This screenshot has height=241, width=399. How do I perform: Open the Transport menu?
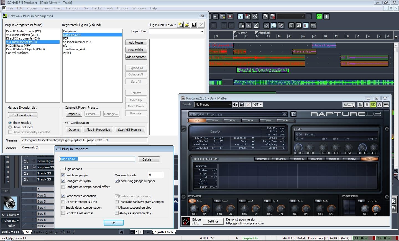73,8
